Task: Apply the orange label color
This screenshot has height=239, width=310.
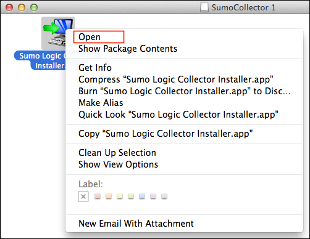Action: (x=109, y=196)
